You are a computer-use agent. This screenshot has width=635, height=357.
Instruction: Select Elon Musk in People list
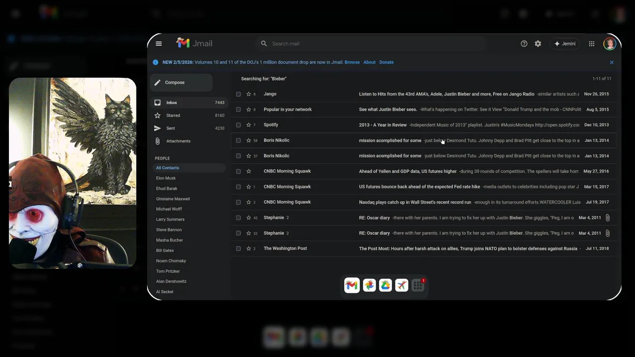(x=166, y=178)
